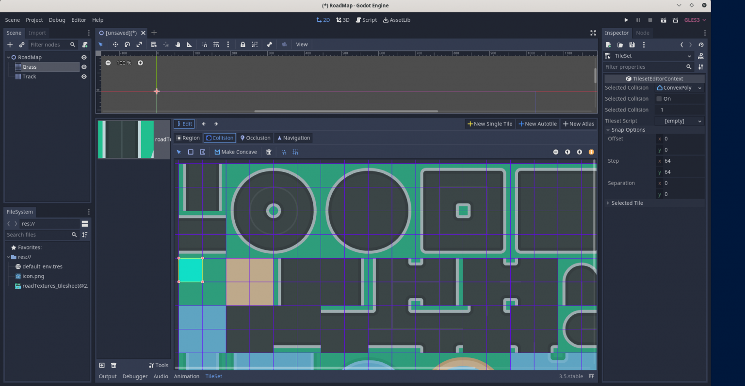The image size is (745, 386).
Task: Open the ConvexPoly collision type dropdown
Action: point(679,88)
